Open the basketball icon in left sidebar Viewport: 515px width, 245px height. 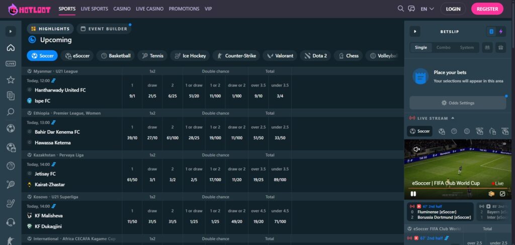point(11,166)
